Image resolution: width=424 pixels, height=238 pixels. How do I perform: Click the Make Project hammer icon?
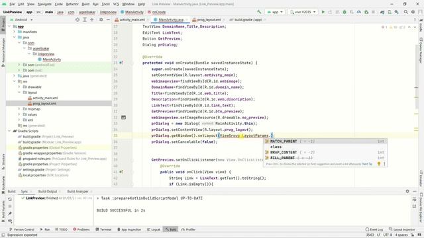[259, 12]
